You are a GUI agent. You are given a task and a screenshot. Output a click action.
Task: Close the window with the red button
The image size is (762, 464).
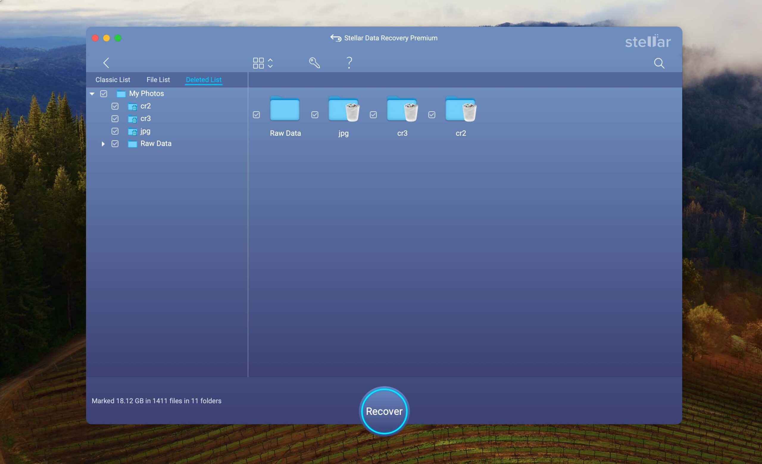[95, 38]
